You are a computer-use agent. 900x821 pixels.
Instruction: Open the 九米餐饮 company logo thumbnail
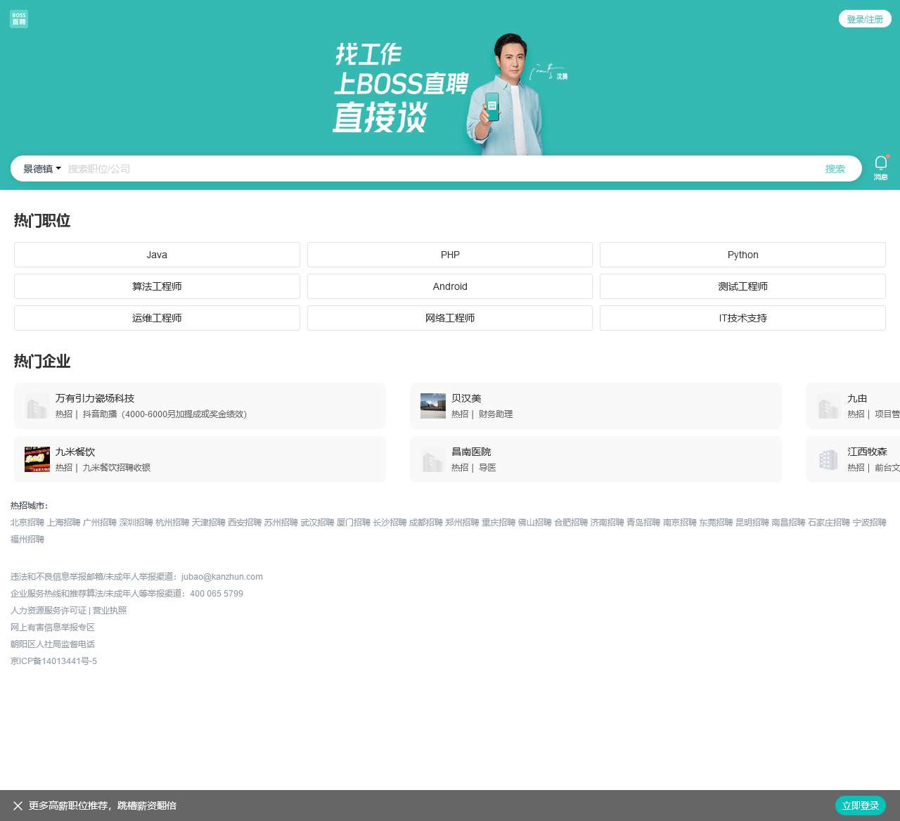(x=37, y=459)
